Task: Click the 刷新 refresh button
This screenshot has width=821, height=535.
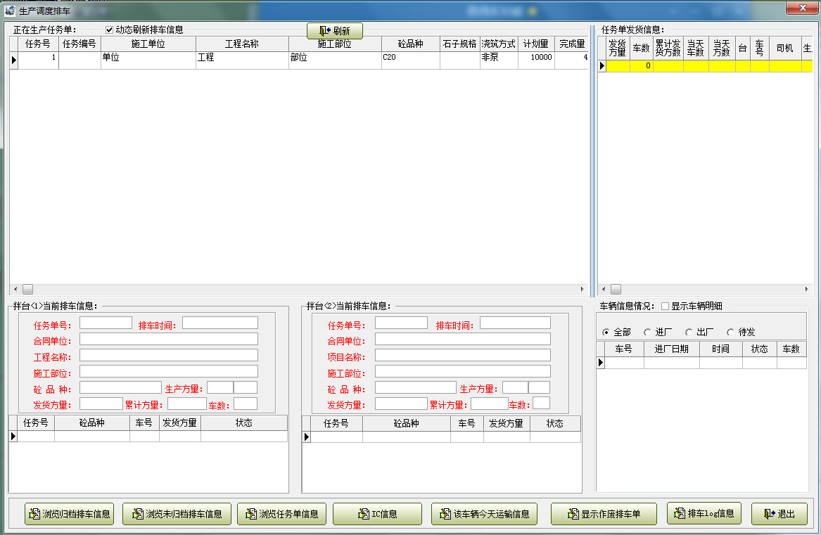Action: 335,31
